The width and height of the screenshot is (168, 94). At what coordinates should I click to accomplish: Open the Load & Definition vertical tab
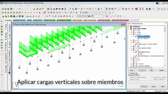(x=9, y=57)
